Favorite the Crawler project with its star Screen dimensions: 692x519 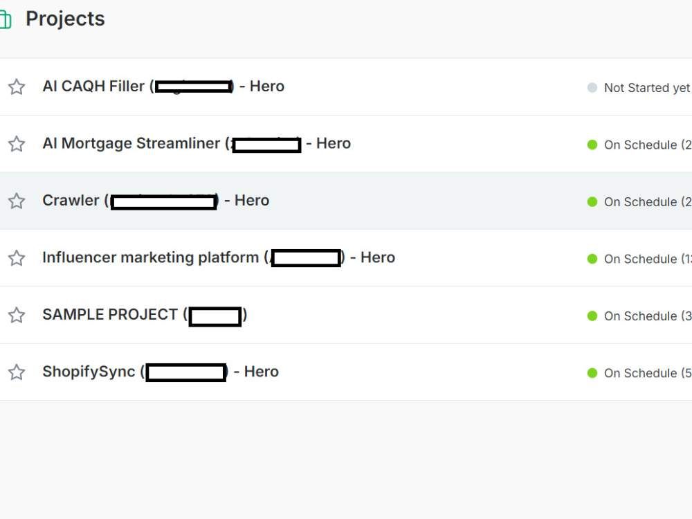pos(17,201)
